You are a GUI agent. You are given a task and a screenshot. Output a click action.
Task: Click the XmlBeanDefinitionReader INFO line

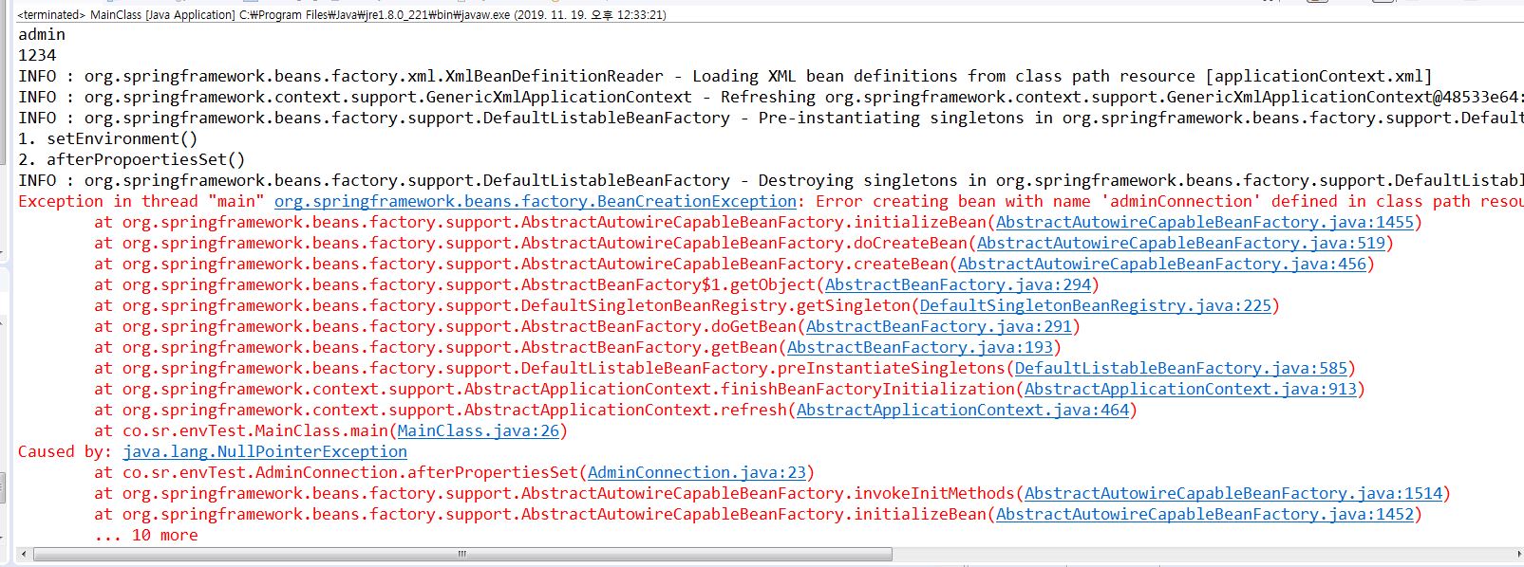click(x=725, y=76)
